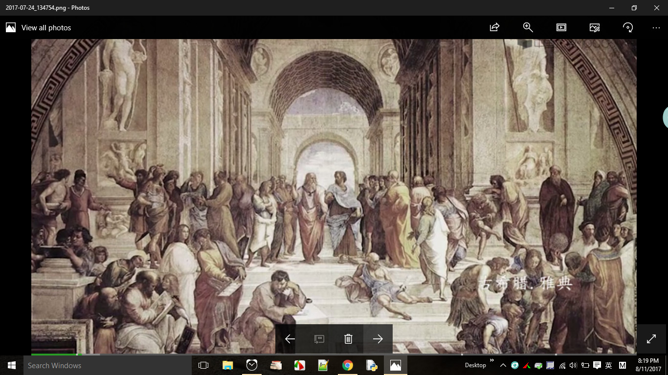Screen dimensions: 668x375
Task: Open the green notepad app in taskbar
Action: [323, 365]
